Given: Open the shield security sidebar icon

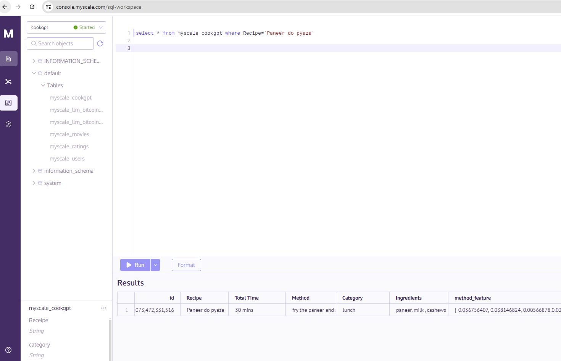Looking at the screenshot, I should click(x=8, y=124).
